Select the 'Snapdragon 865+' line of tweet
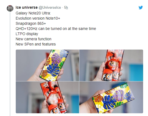148x116 pixels. coord(31,23)
